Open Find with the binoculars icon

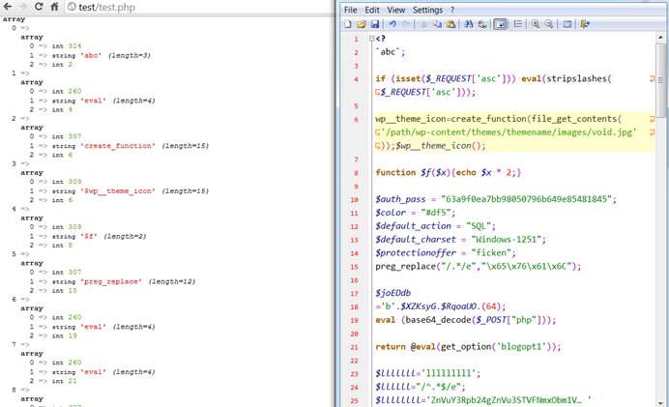469,24
